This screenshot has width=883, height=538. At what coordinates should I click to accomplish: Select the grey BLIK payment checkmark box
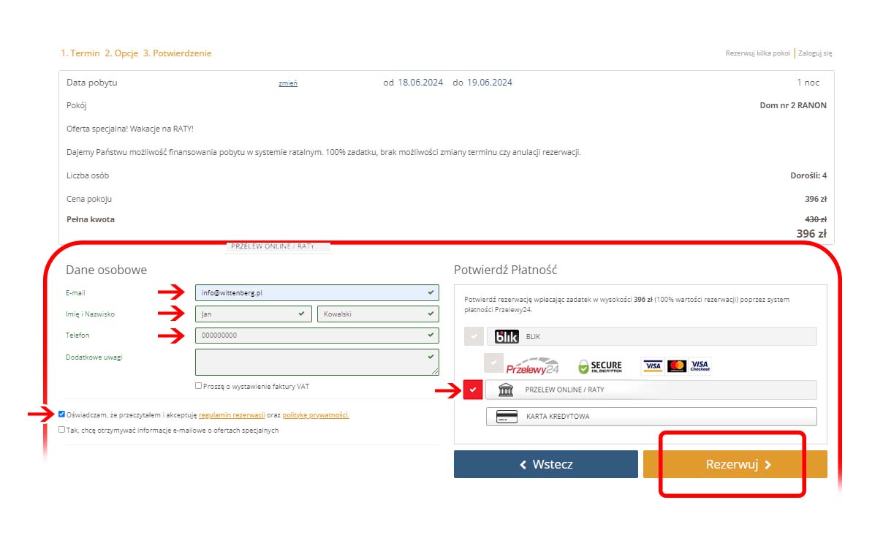pos(473,336)
